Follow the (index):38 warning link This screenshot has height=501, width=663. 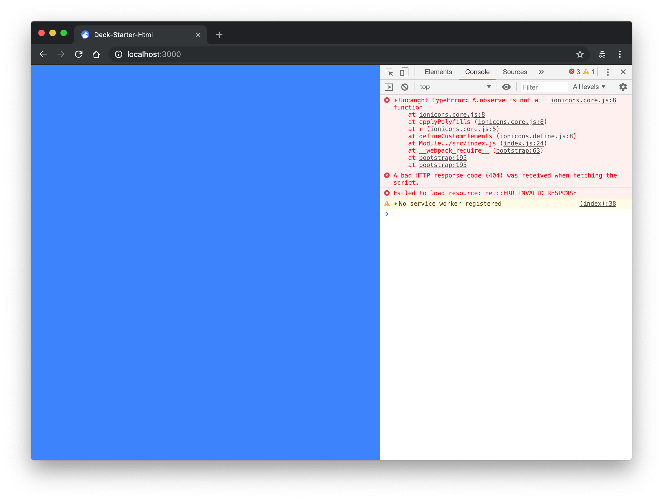point(598,203)
